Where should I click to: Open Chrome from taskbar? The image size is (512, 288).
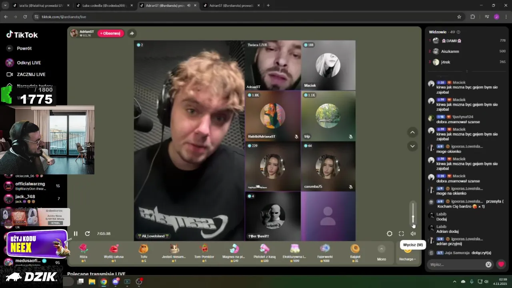[104, 282]
